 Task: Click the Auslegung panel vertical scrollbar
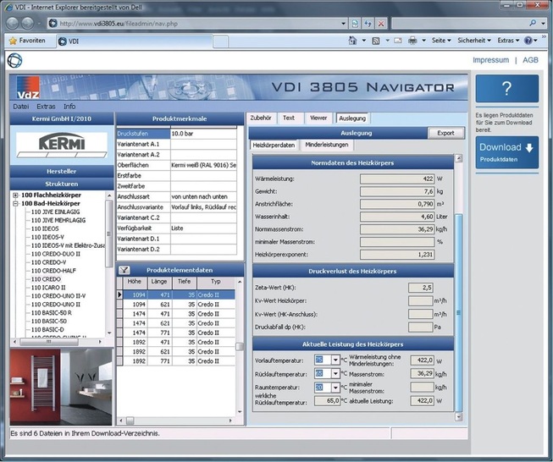pyautogui.click(x=458, y=287)
